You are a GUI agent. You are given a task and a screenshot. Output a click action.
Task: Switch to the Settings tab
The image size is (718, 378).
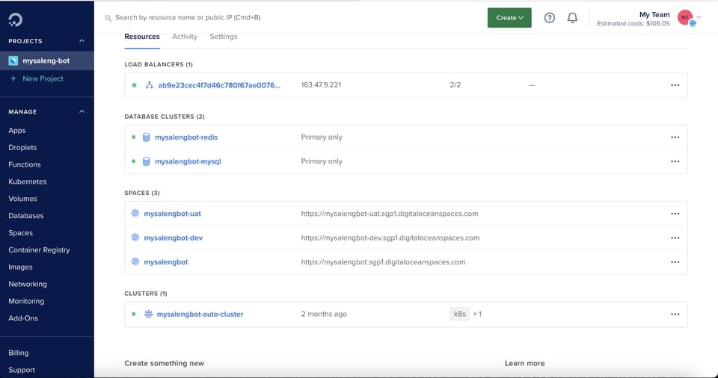pyautogui.click(x=224, y=37)
